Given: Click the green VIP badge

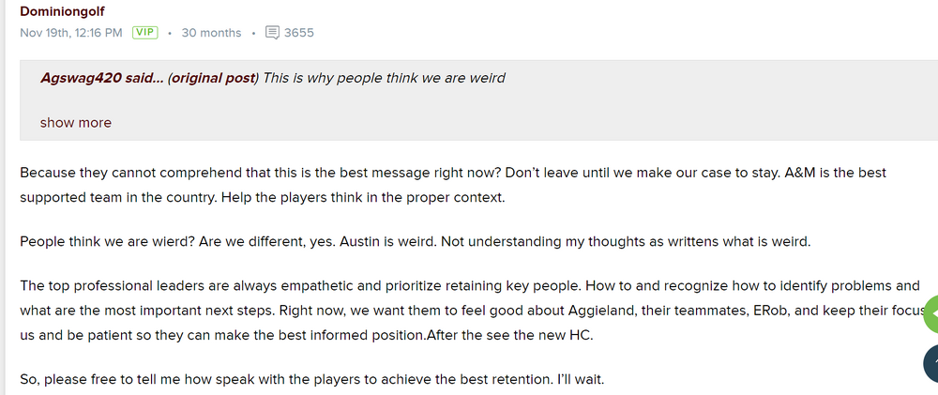Looking at the screenshot, I should pyautogui.click(x=144, y=33).
